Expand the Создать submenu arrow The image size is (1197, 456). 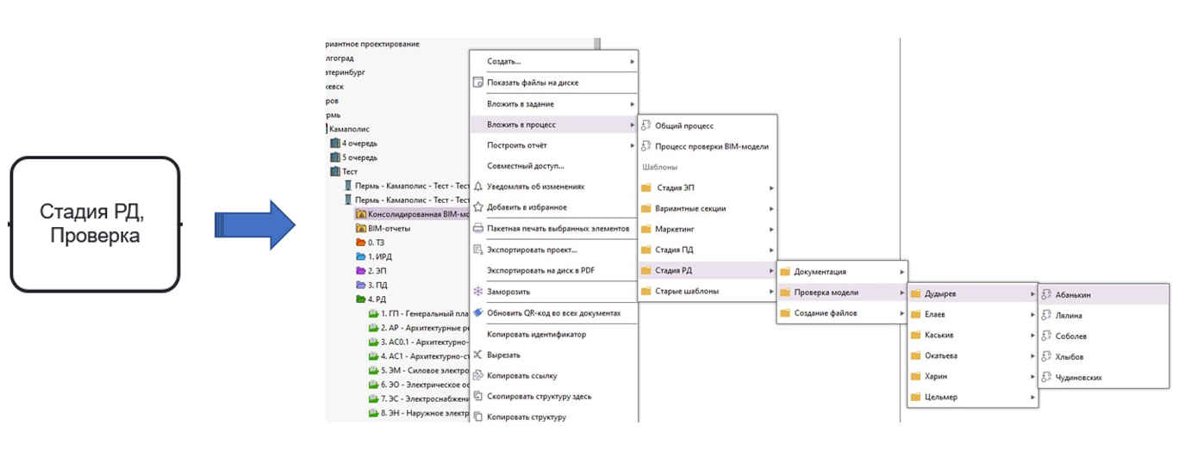(632, 62)
